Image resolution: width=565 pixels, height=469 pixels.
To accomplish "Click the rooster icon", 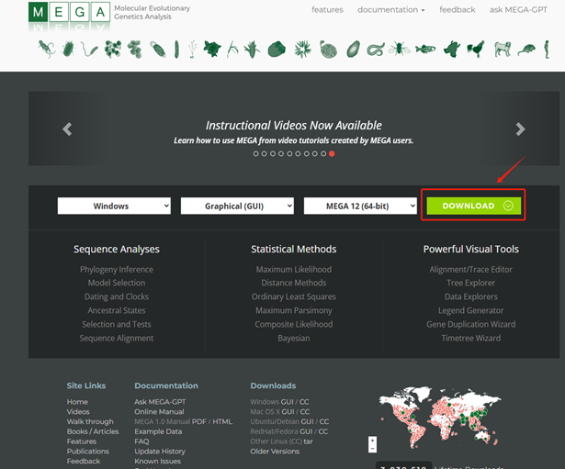I will pos(476,49).
